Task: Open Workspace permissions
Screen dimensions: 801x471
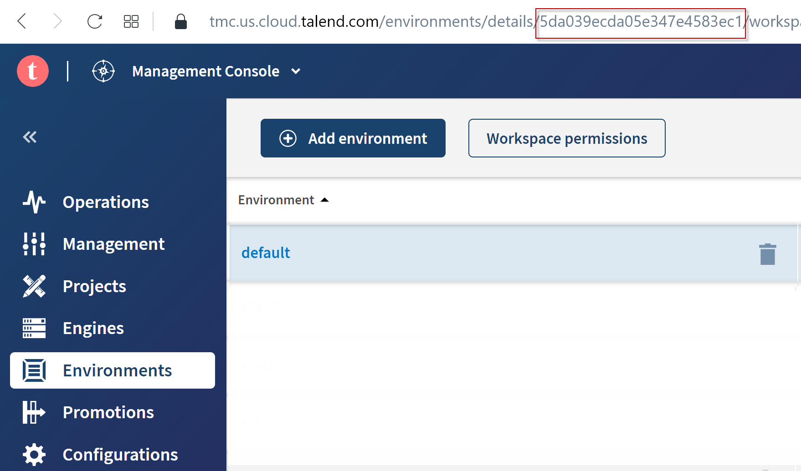Action: 566,138
